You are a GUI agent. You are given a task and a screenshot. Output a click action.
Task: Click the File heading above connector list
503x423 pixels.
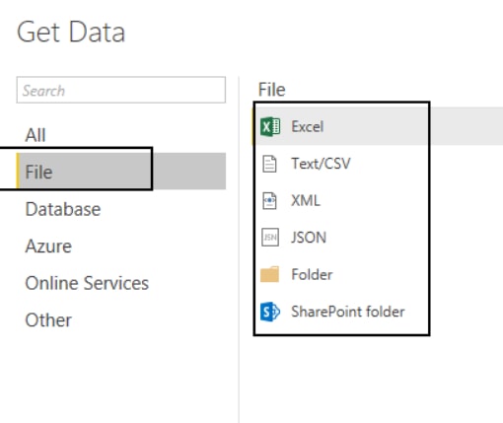point(271,90)
